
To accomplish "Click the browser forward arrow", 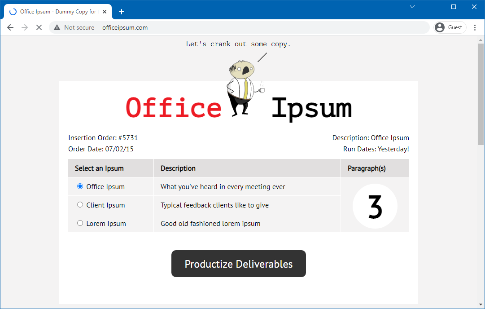I will (x=25, y=27).
